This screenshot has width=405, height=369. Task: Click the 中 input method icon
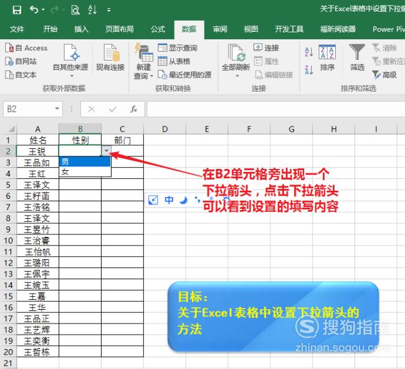click(169, 200)
